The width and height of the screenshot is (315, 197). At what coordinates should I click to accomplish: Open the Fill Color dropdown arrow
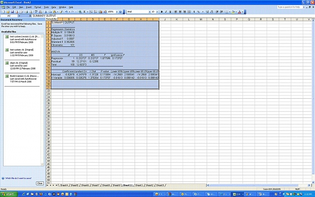coord(236,12)
